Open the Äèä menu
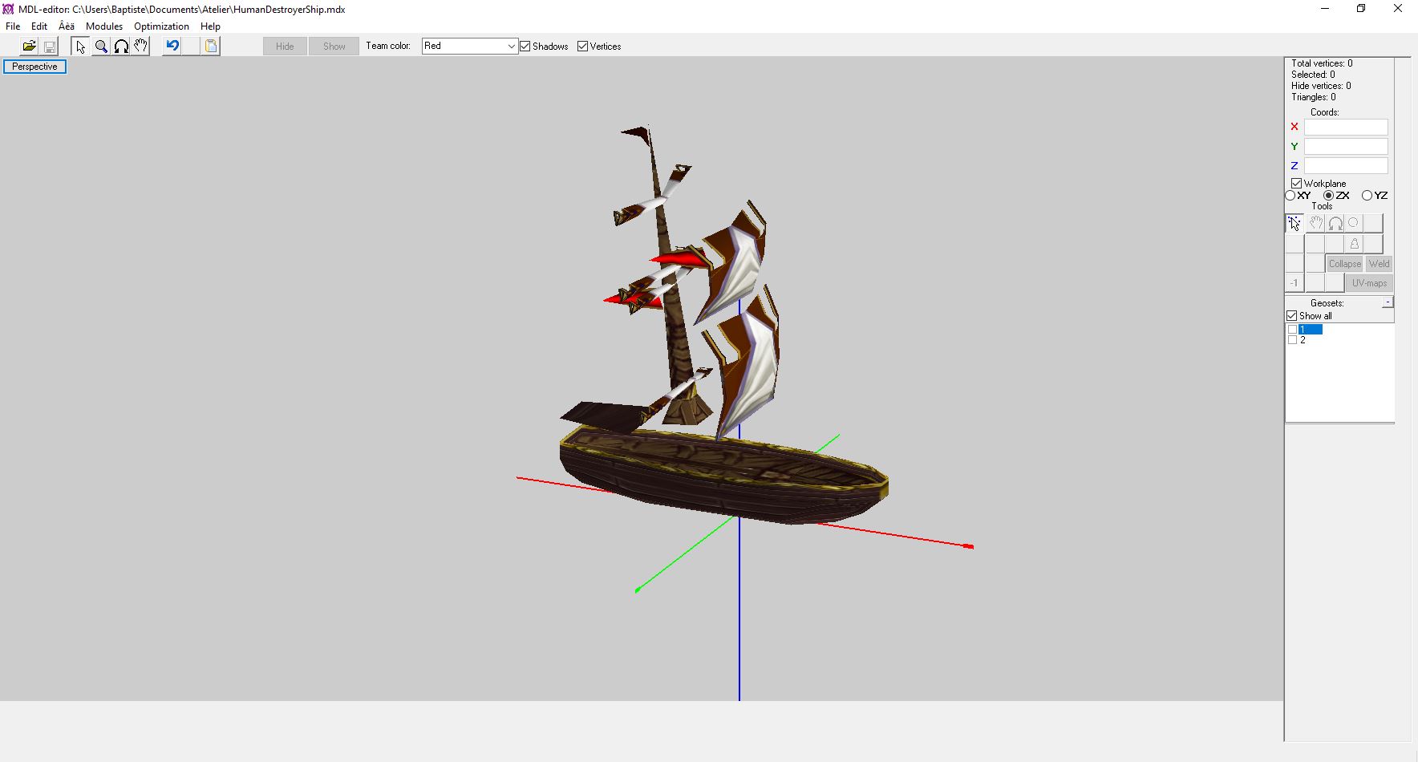Image resolution: width=1418 pixels, height=762 pixels. coord(67,26)
